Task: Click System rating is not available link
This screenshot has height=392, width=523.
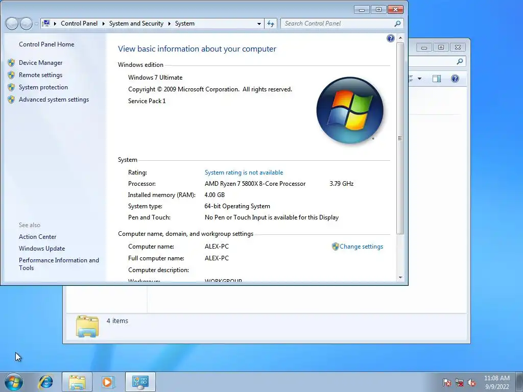Action: coord(244,173)
